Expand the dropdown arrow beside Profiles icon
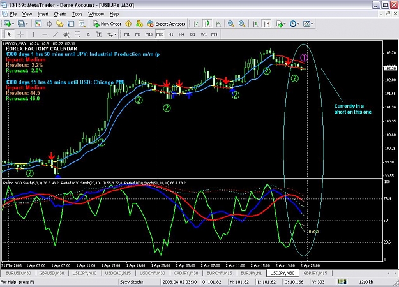Image resolution: width=399 pixels, height=287 pixels. pyautogui.click(x=27, y=24)
